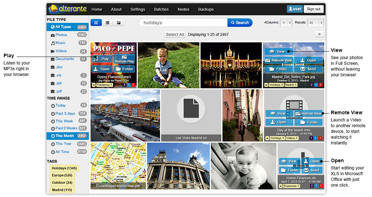Expand tag dropdown on Madrid Retiro Park tile
Viewport: 372px width, 197px height.
(x=266, y=85)
